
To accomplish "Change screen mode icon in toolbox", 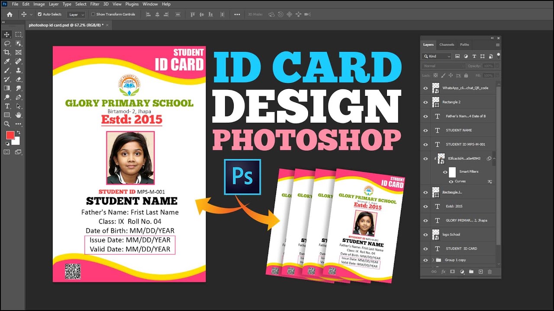I will [x=19, y=152].
